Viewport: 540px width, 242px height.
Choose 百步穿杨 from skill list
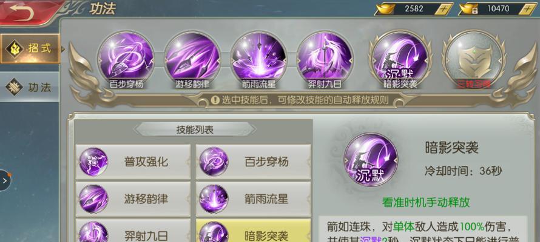(253, 162)
